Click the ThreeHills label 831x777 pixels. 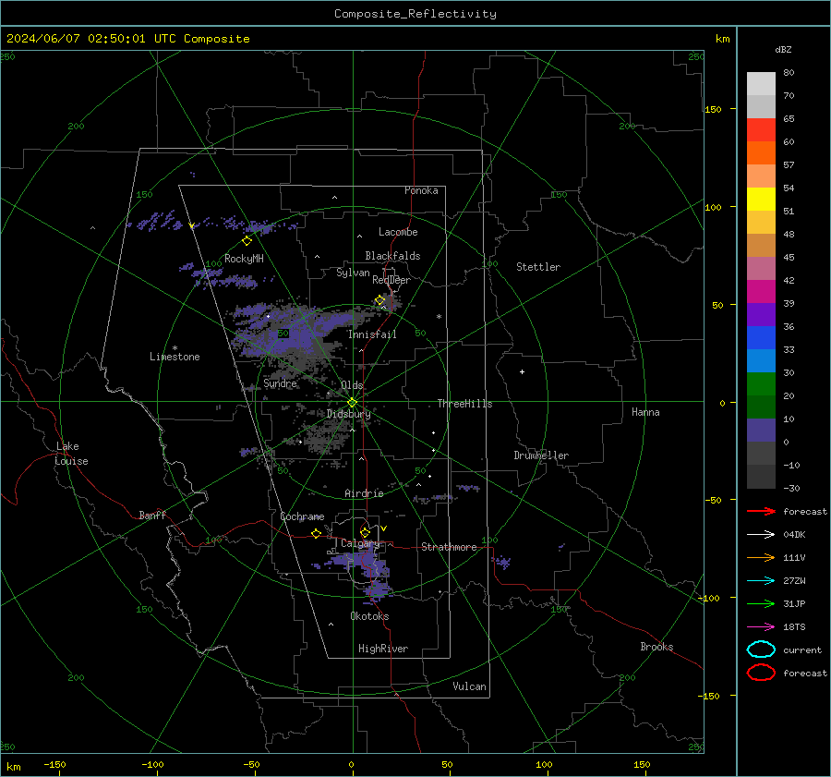click(464, 404)
